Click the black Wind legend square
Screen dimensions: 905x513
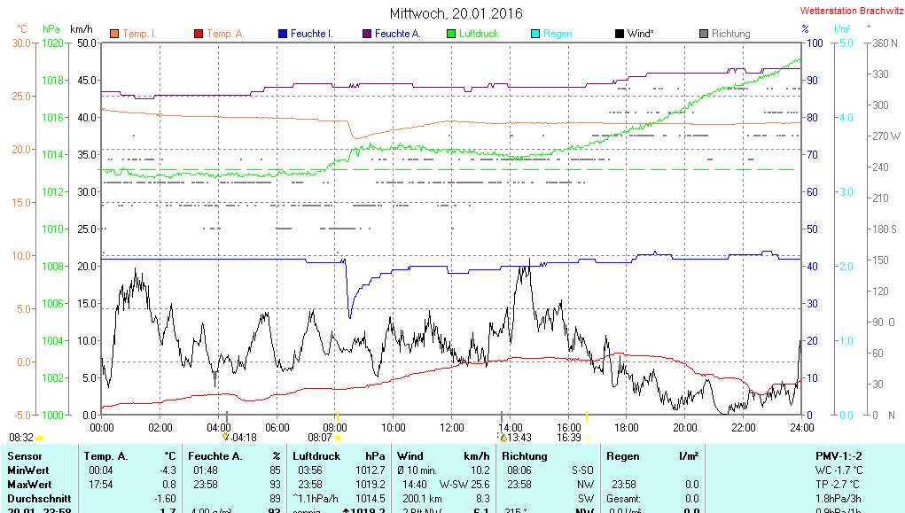tap(620, 34)
